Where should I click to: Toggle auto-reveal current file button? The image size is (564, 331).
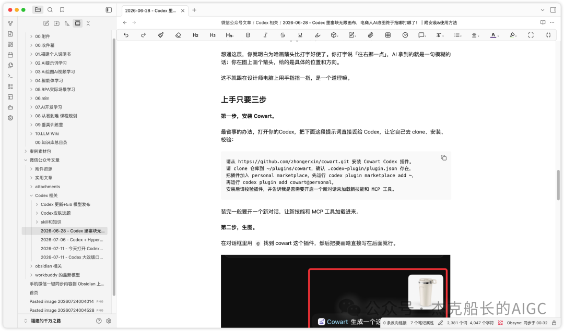click(77, 23)
